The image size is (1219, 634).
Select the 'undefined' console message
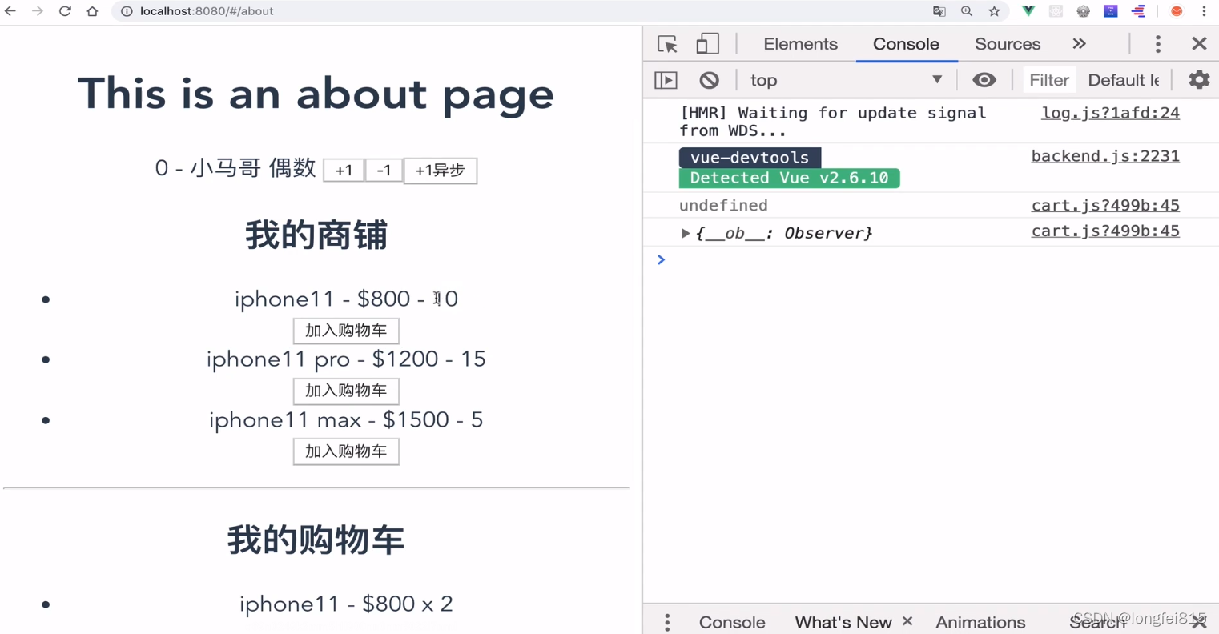723,205
